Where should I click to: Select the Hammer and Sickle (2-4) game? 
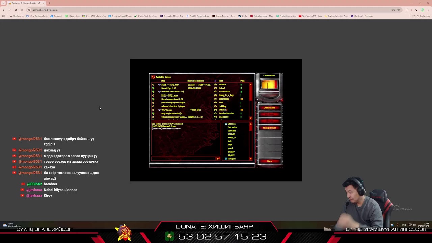pyautogui.click(x=201, y=92)
